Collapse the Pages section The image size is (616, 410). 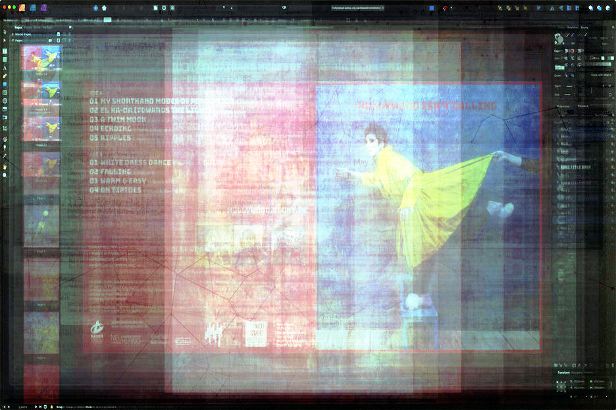click(x=13, y=41)
